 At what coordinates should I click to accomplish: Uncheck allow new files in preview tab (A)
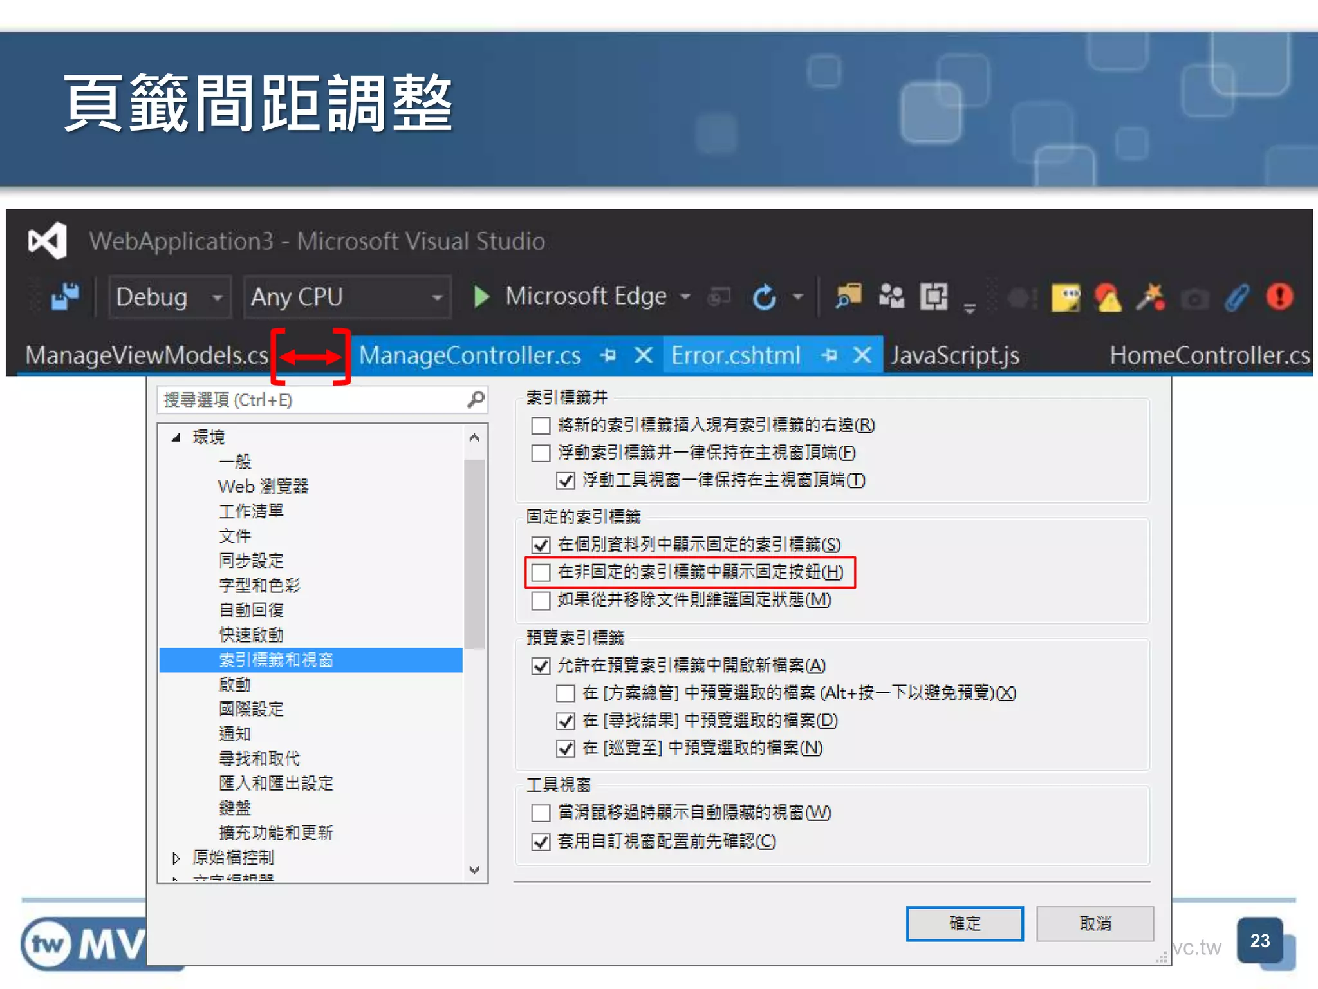541,666
